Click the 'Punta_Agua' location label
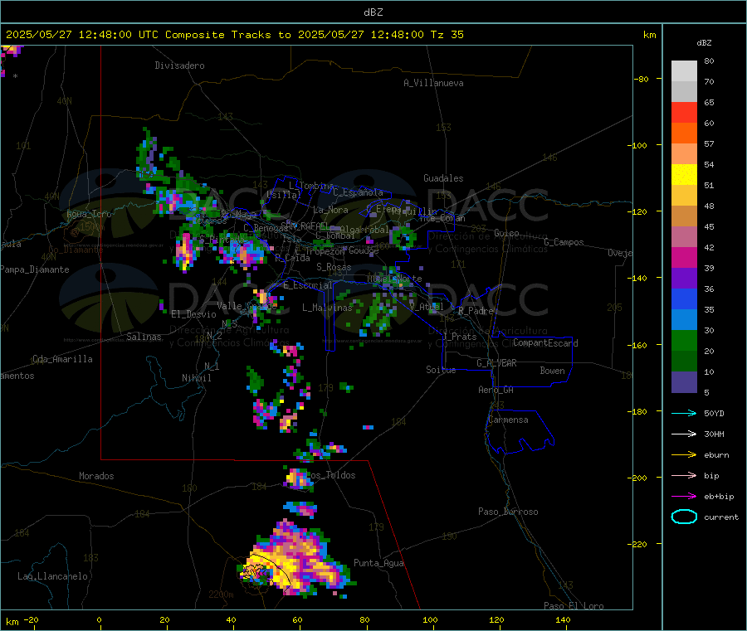The image size is (747, 631). click(x=378, y=563)
